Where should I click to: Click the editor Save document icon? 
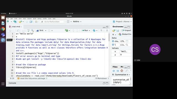click(23, 31)
